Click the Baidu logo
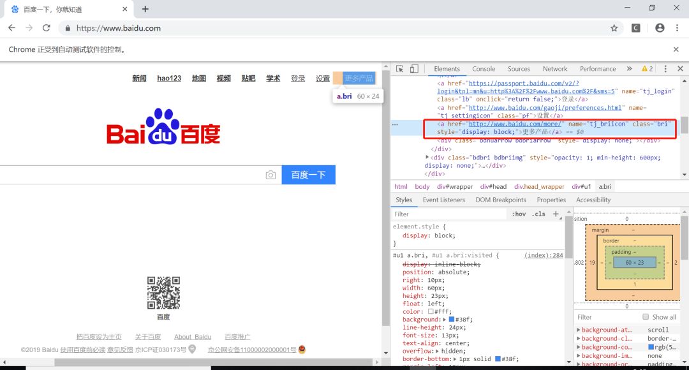 pyautogui.click(x=163, y=127)
